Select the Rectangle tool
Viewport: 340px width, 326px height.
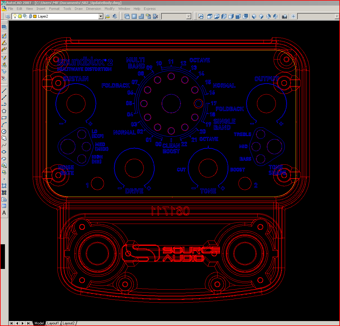[4, 118]
